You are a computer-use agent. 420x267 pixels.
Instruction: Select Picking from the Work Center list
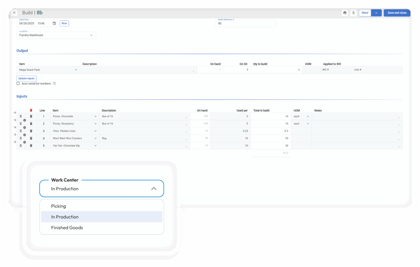[58, 206]
